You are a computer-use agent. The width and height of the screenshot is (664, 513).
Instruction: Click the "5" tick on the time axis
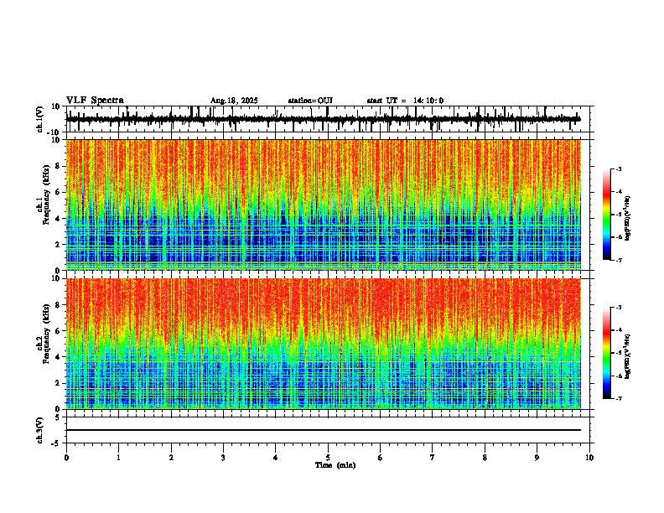328,458
